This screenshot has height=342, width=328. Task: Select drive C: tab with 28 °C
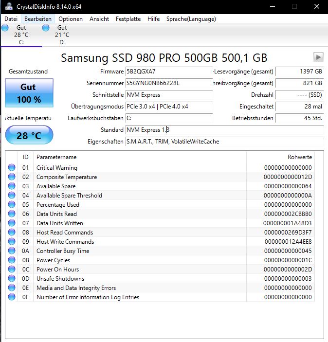tap(21, 35)
